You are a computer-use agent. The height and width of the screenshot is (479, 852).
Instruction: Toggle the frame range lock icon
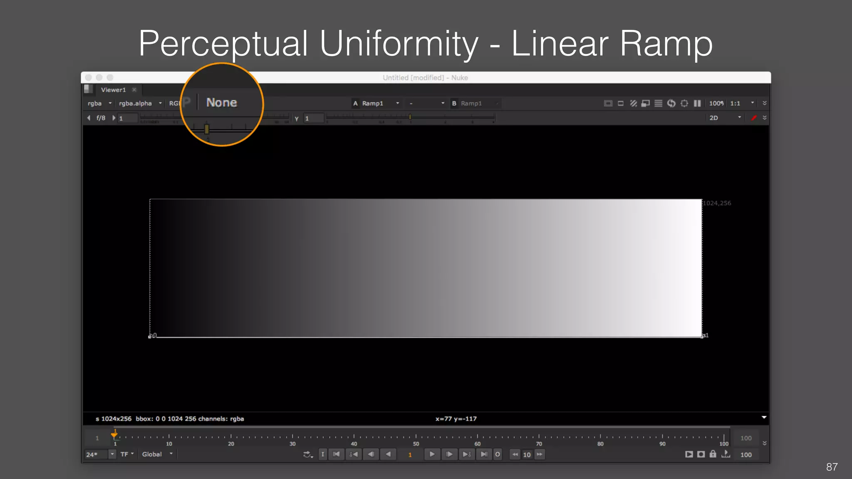[713, 454]
